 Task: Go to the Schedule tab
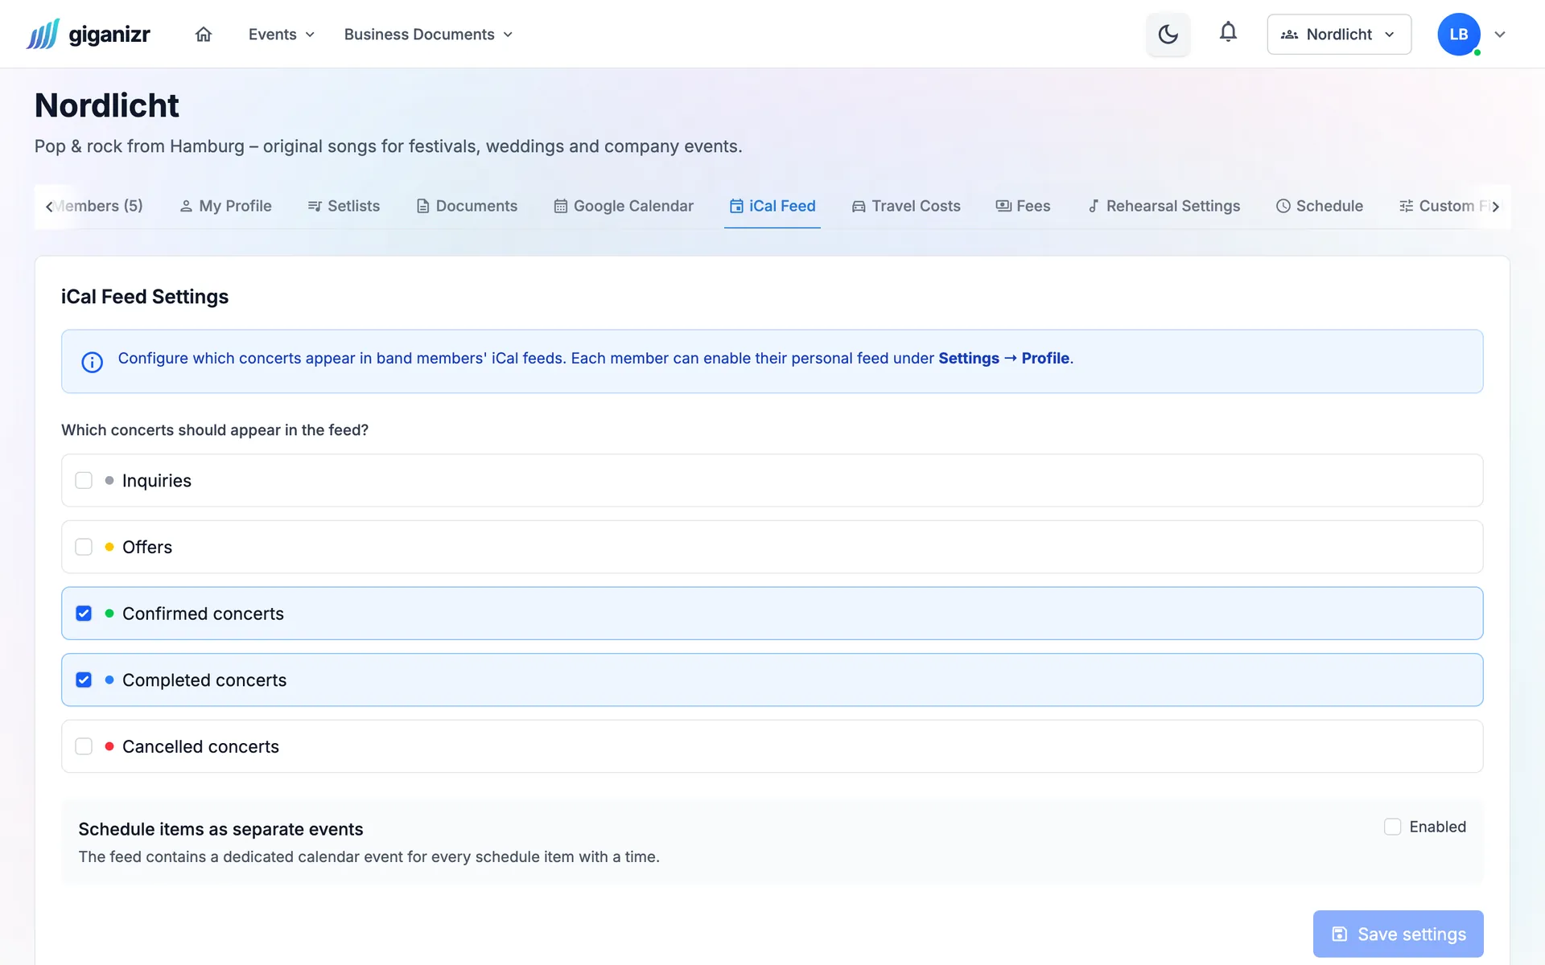(x=1320, y=206)
